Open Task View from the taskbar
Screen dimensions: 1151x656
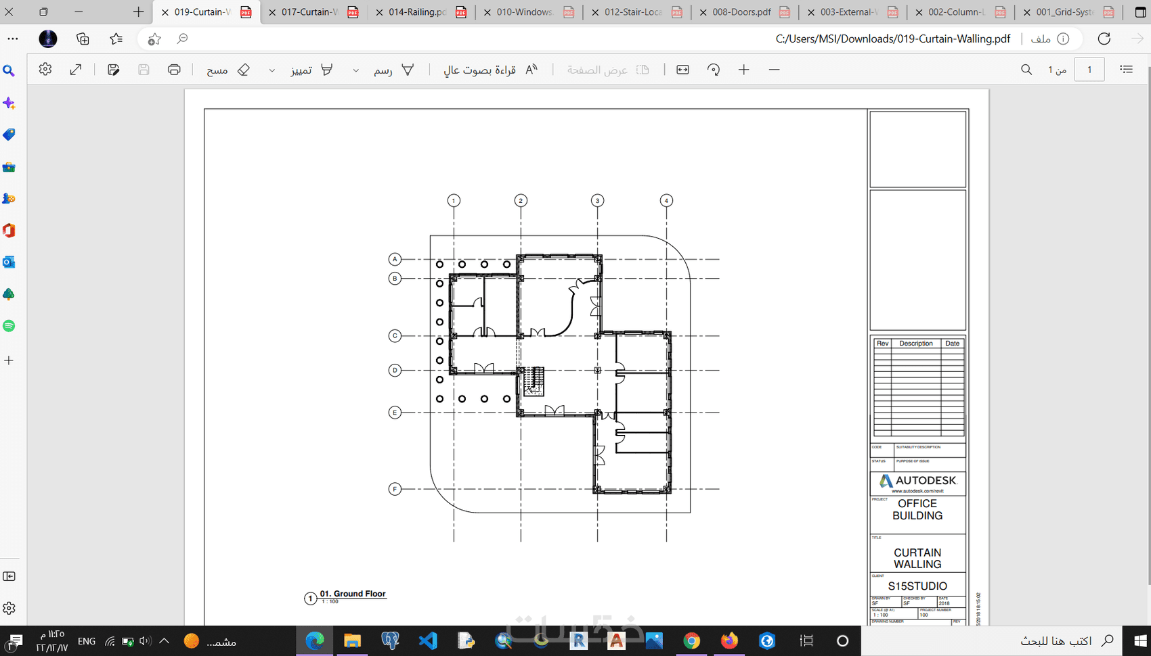(806, 640)
